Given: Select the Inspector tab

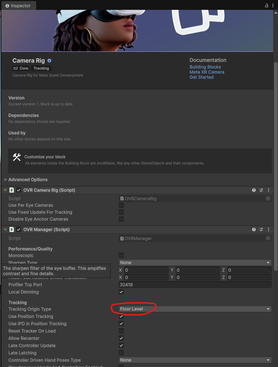Looking at the screenshot, I should point(18,5).
